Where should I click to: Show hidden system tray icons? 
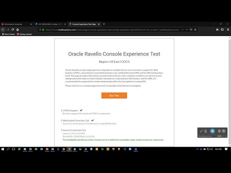tap(197, 149)
